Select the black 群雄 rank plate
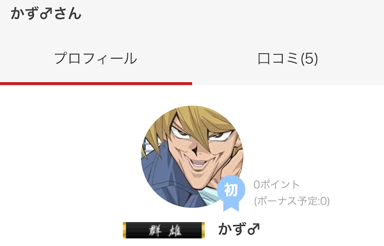The width and height of the screenshot is (384, 246). [164, 230]
